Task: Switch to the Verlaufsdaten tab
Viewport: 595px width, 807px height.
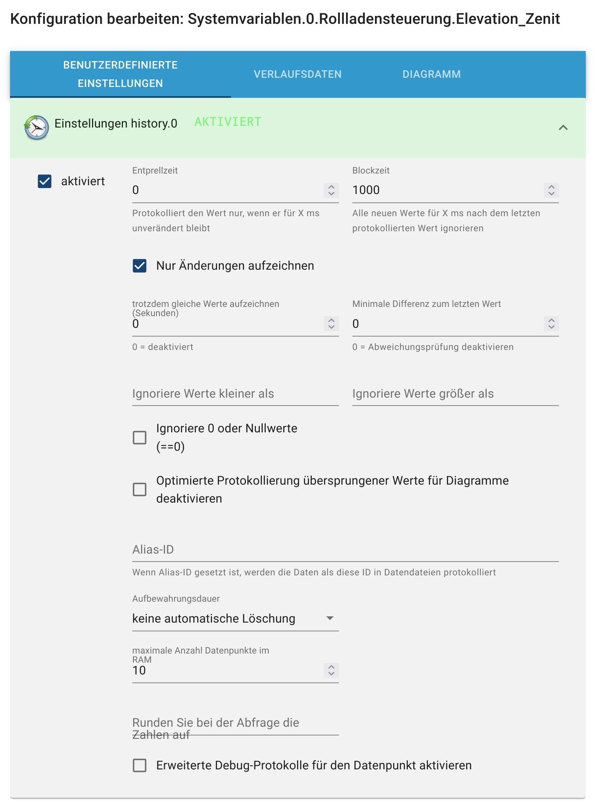Action: (x=297, y=74)
